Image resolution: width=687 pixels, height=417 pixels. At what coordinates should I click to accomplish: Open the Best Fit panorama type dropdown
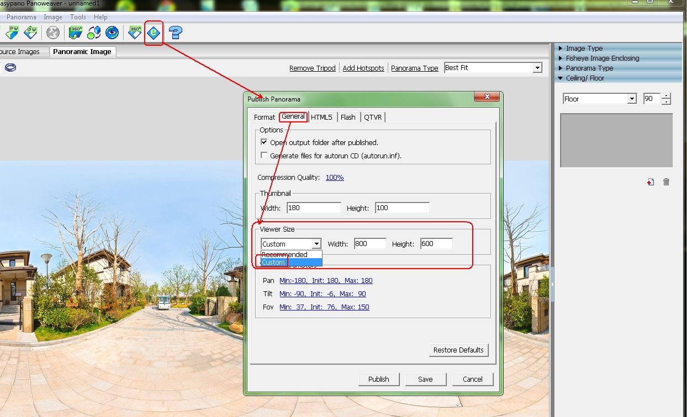(x=537, y=68)
